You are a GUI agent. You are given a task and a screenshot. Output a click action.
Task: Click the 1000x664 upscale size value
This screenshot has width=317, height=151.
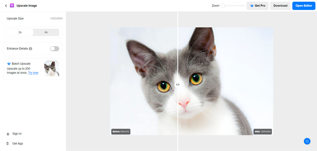point(56,19)
